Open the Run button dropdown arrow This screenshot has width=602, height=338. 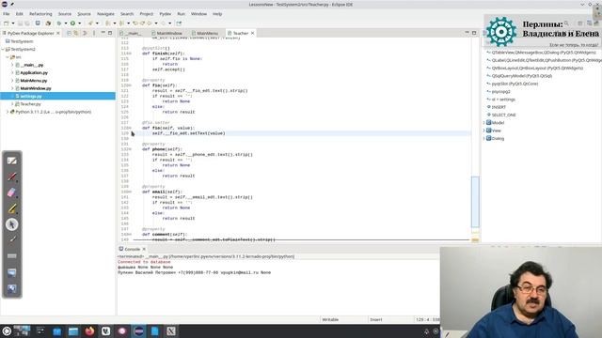point(79,23)
